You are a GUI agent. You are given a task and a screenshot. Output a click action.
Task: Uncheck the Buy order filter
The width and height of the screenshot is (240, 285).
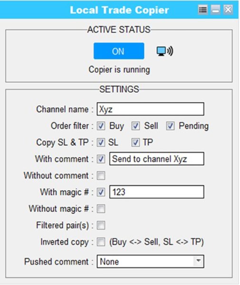(x=101, y=126)
